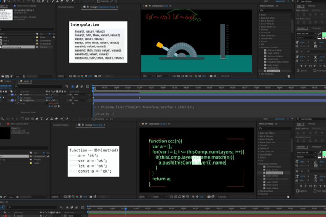Select Checkbox Control in lower Effects panel
The image size is (326, 217).
[x=274, y=173]
